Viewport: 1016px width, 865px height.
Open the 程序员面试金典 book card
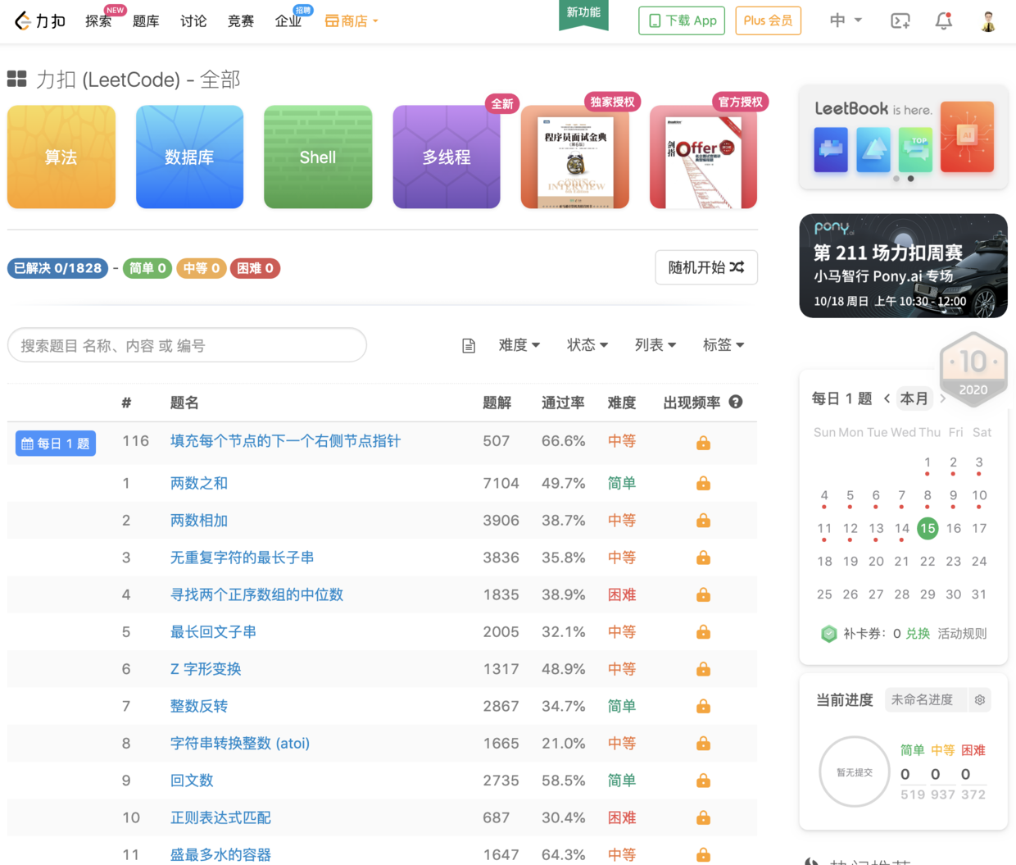point(575,157)
